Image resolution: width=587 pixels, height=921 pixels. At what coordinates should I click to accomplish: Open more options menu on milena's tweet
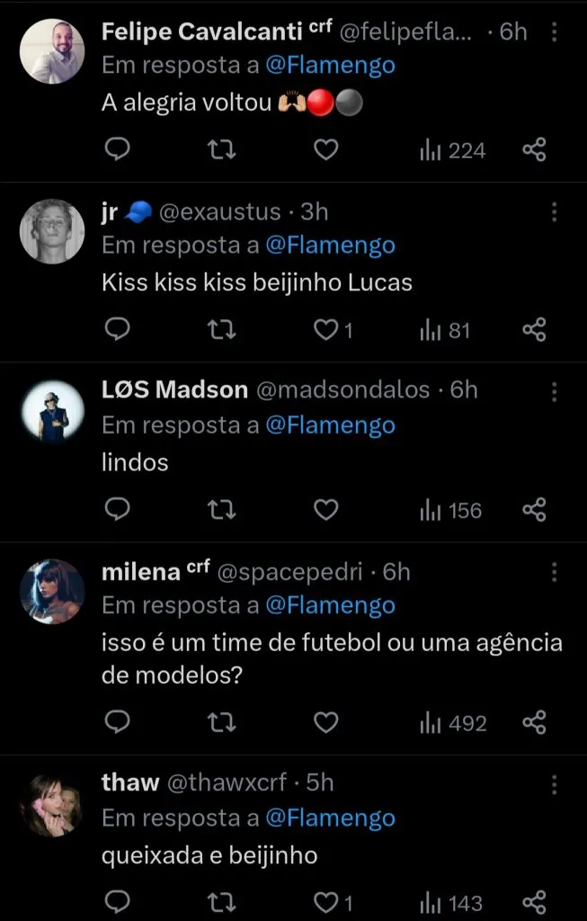point(554,572)
